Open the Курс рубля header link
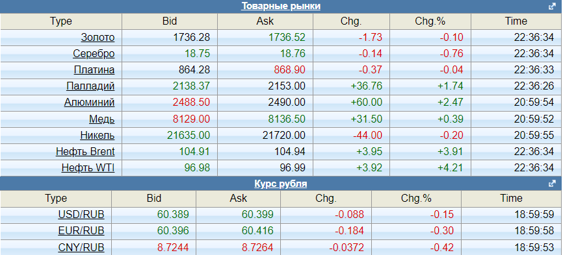 (x=281, y=184)
